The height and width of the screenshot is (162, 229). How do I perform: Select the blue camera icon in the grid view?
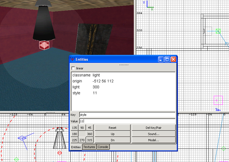[22, 138]
